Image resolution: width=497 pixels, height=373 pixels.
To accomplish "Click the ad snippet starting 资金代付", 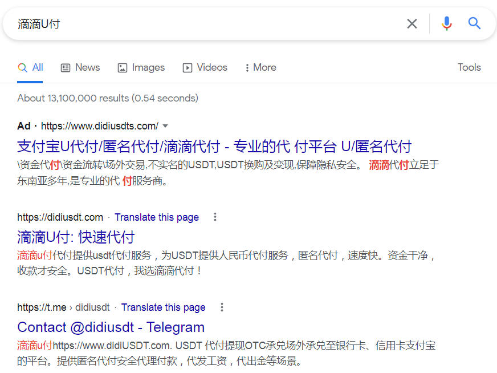I will pyautogui.click(x=228, y=173).
